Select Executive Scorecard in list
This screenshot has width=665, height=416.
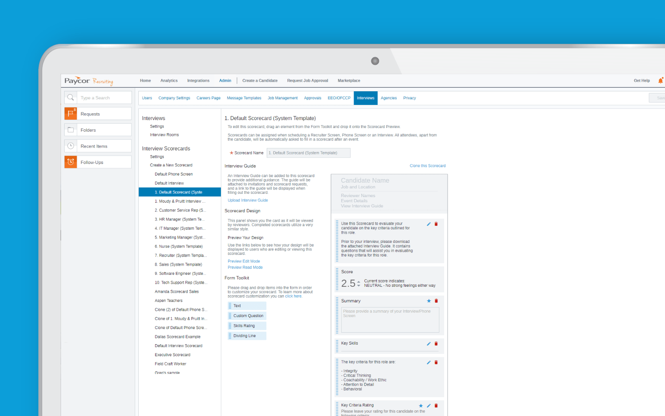point(173,355)
